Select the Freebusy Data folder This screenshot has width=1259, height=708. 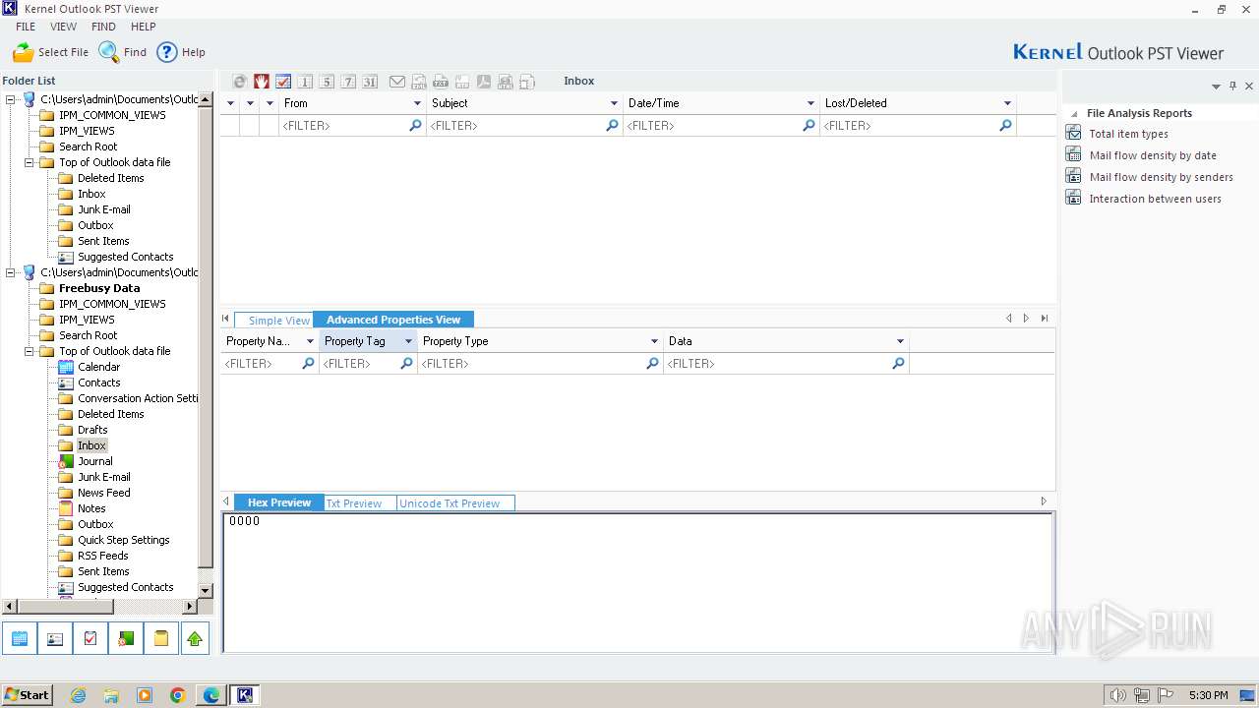coord(99,288)
